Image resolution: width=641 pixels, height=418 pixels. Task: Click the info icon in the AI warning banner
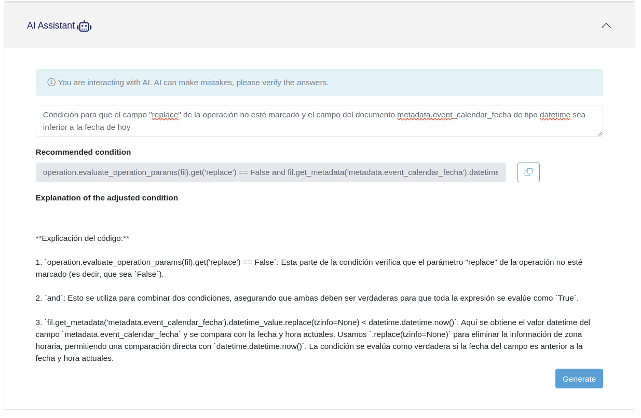tap(51, 82)
